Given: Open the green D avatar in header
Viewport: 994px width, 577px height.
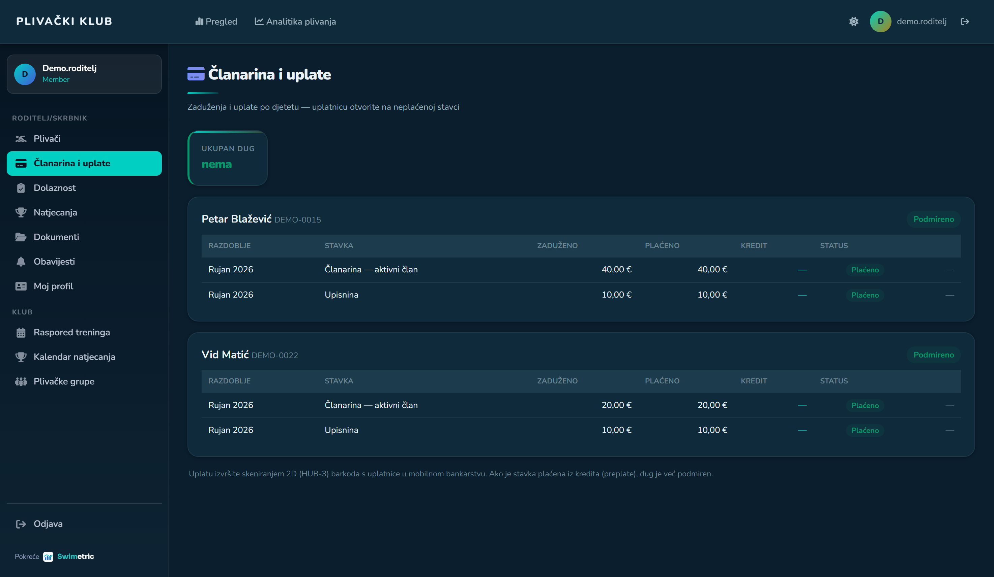Looking at the screenshot, I should (x=880, y=22).
